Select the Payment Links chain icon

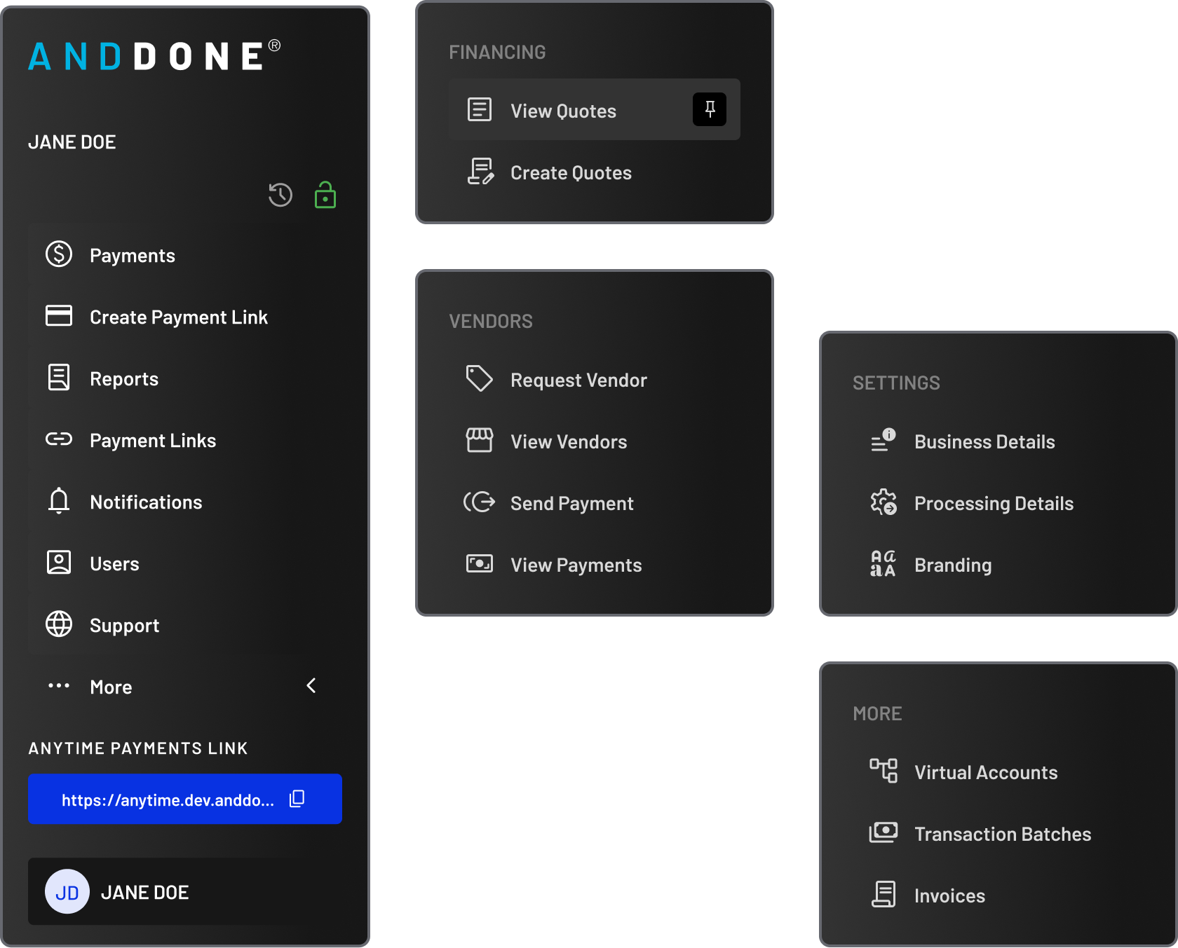click(59, 439)
